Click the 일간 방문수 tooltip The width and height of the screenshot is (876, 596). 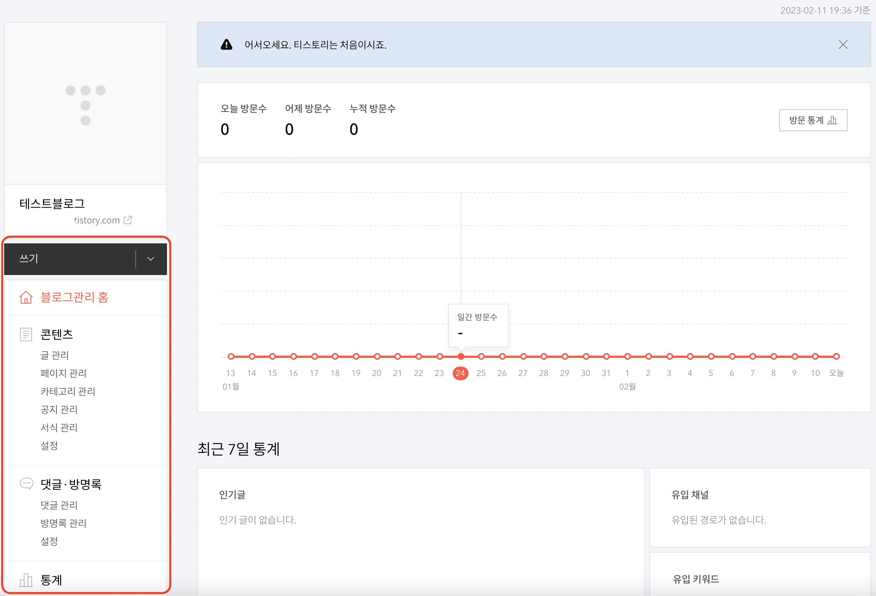tap(478, 325)
